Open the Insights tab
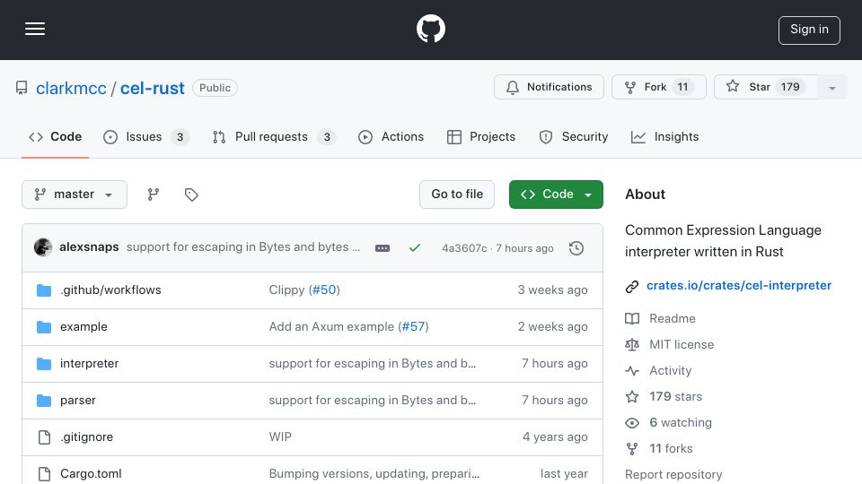The width and height of the screenshot is (862, 484). pyautogui.click(x=664, y=136)
